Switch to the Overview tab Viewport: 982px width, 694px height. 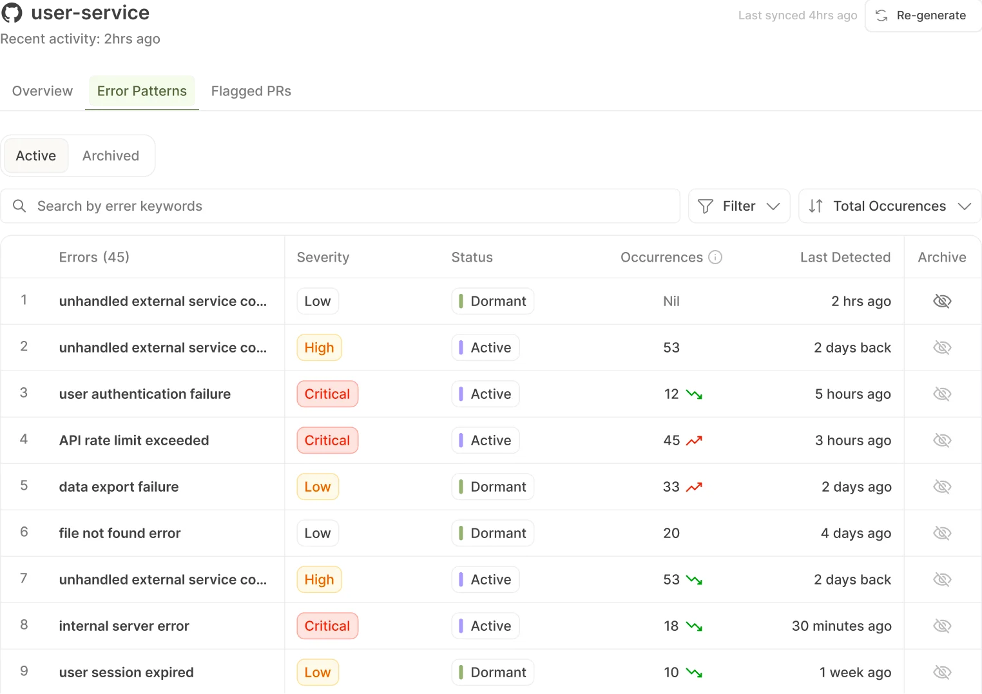coord(43,91)
